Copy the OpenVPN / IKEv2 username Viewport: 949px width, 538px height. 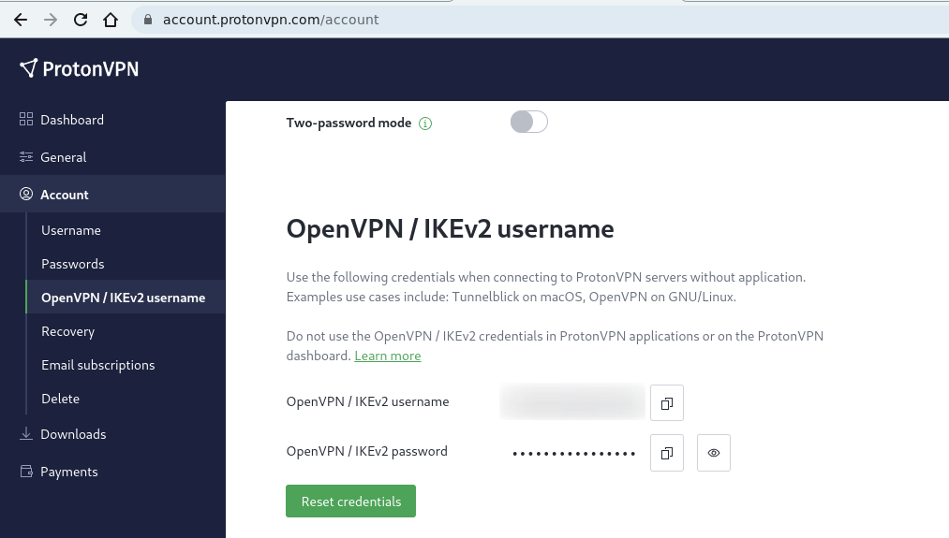point(666,402)
